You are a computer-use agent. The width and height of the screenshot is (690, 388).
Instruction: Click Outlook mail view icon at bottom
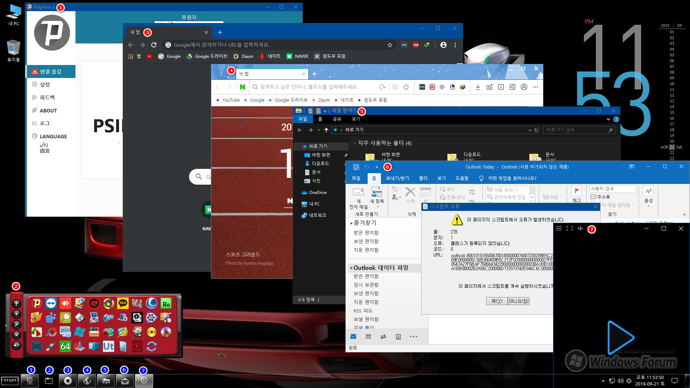tap(353, 337)
